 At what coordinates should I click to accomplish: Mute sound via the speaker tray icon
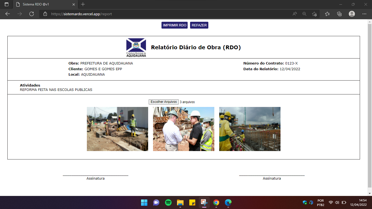click(337, 202)
